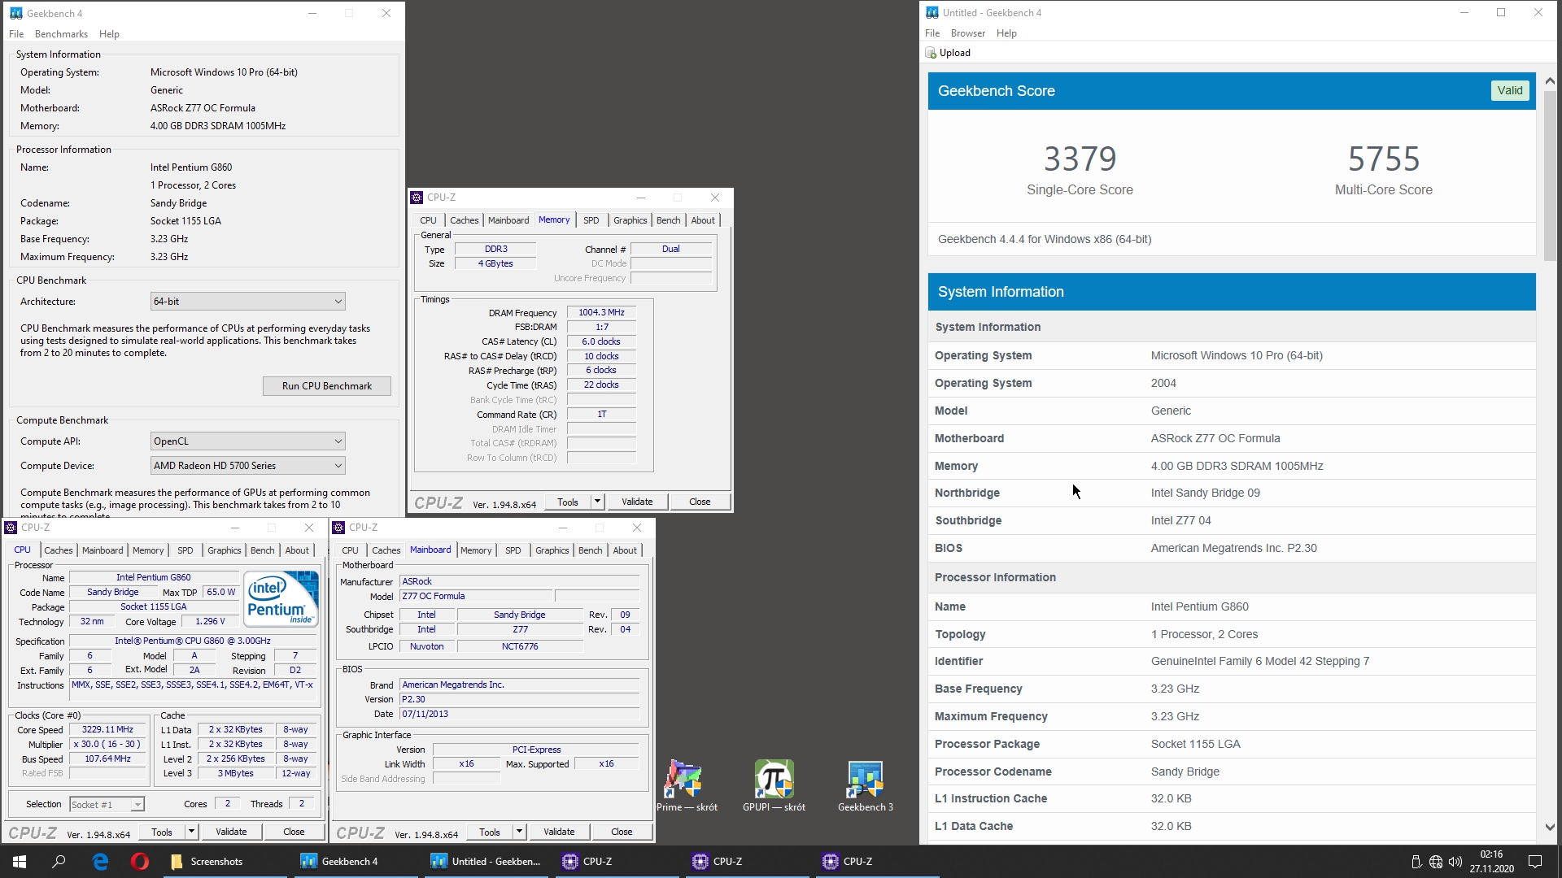The height and width of the screenshot is (878, 1562).
Task: Click Core Speed 3229.11 MHz field
Action: [x=107, y=730]
